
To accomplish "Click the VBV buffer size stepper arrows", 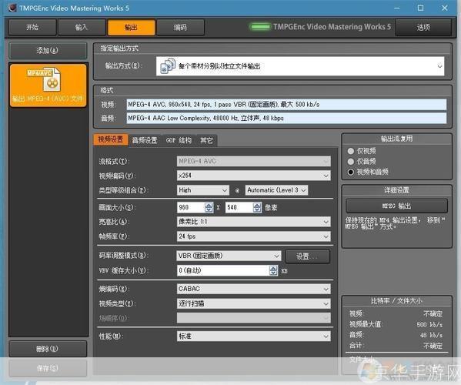I will (x=273, y=270).
